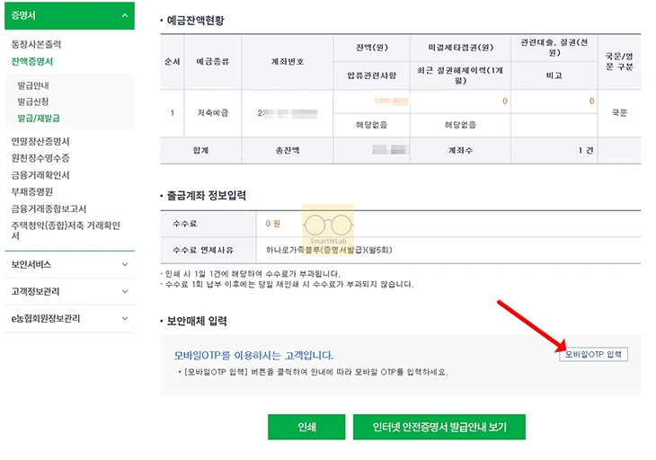Click 하나로가족블루 fee exemption text
This screenshot has width=656, height=460.
(x=329, y=250)
